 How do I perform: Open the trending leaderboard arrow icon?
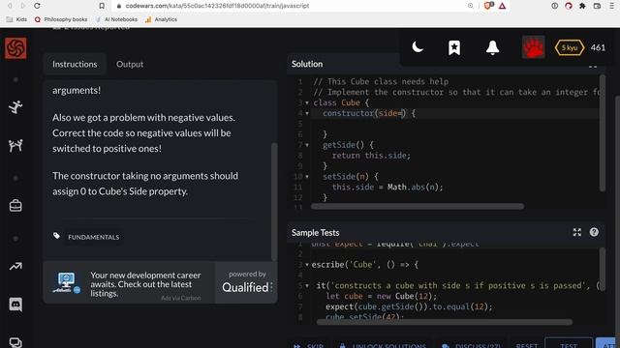click(x=15, y=267)
